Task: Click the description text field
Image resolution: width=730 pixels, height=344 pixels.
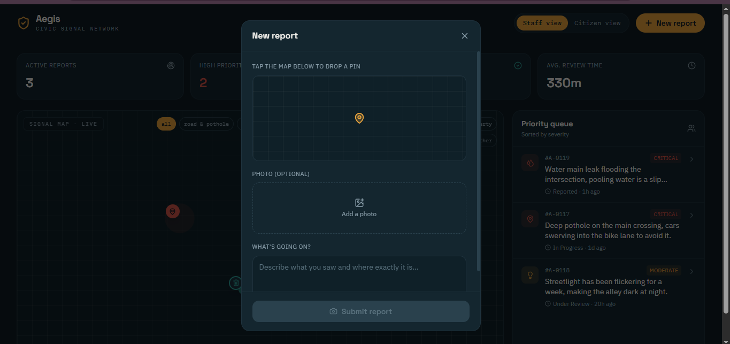Action: 359,274
